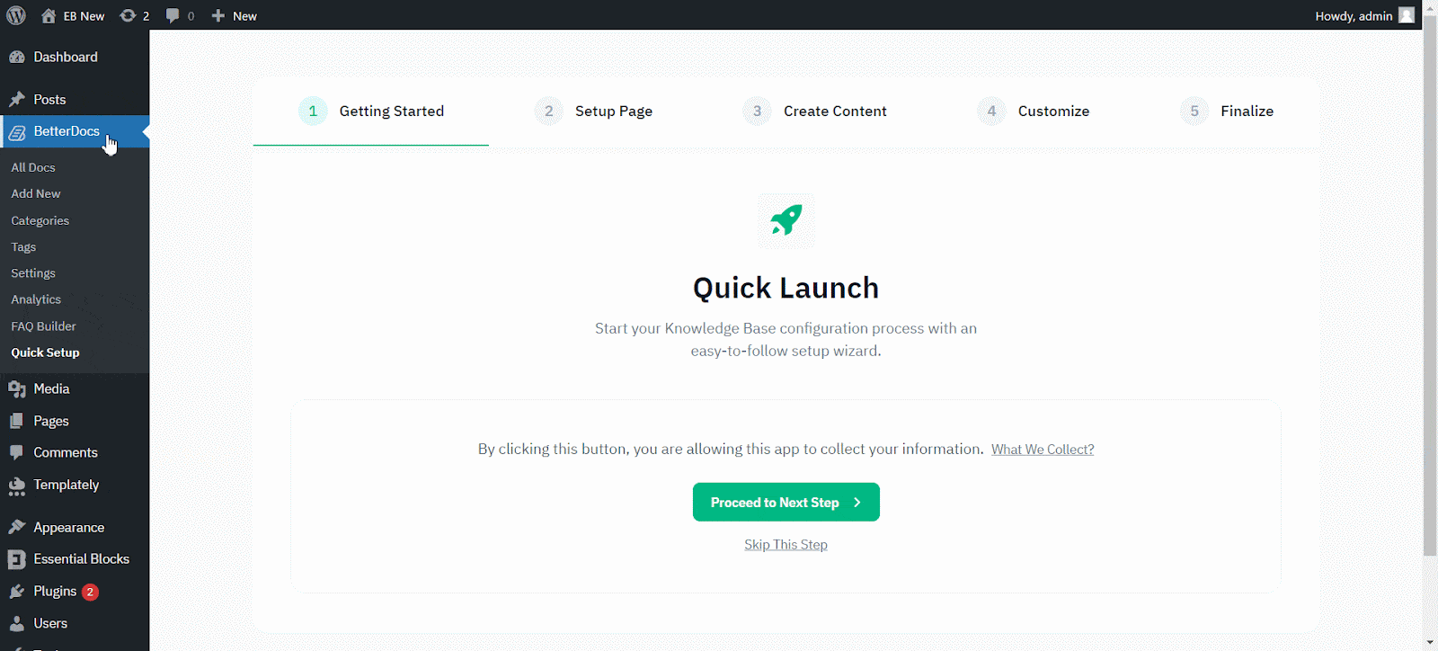Open FAQ Builder in BetterDocs submenu
The height and width of the screenshot is (651, 1438).
pyautogui.click(x=43, y=326)
